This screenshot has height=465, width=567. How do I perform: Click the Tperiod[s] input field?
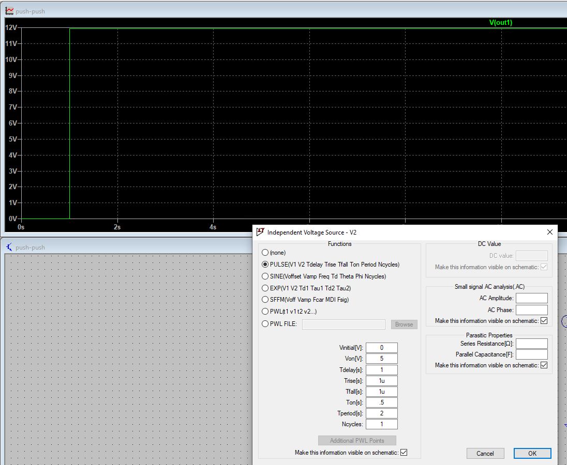(x=381, y=413)
